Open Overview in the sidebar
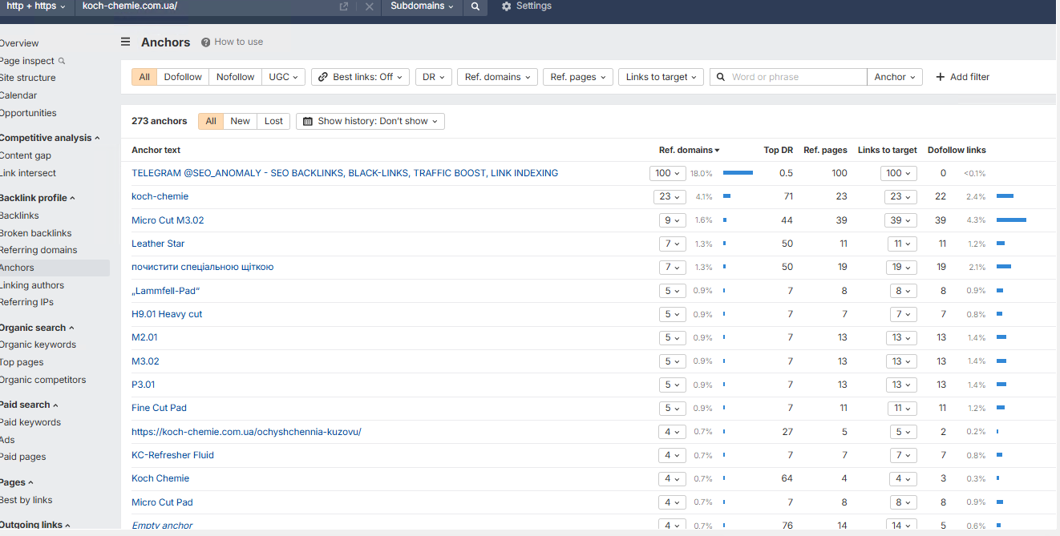Screen dimensions: 1060x536 tap(19, 43)
